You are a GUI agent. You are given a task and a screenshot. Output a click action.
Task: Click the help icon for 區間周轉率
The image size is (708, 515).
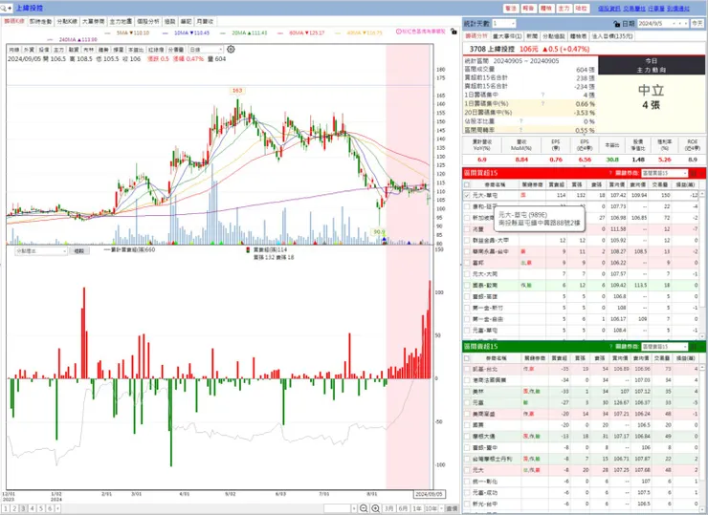(520, 130)
